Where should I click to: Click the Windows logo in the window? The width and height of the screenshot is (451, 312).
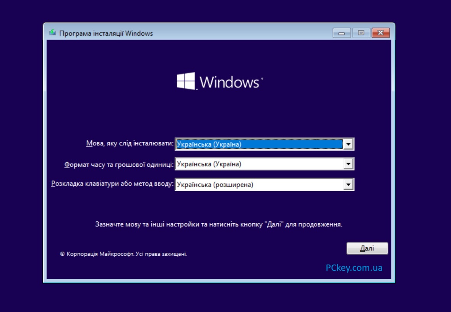pyautogui.click(x=220, y=81)
